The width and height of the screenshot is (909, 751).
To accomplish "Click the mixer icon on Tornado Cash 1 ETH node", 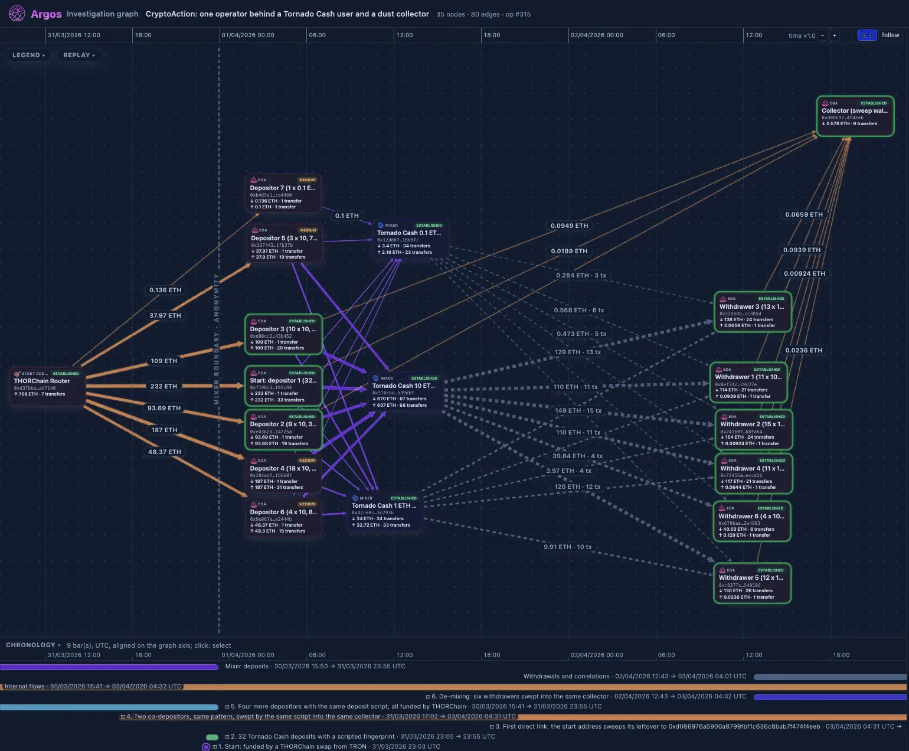I will pos(355,498).
